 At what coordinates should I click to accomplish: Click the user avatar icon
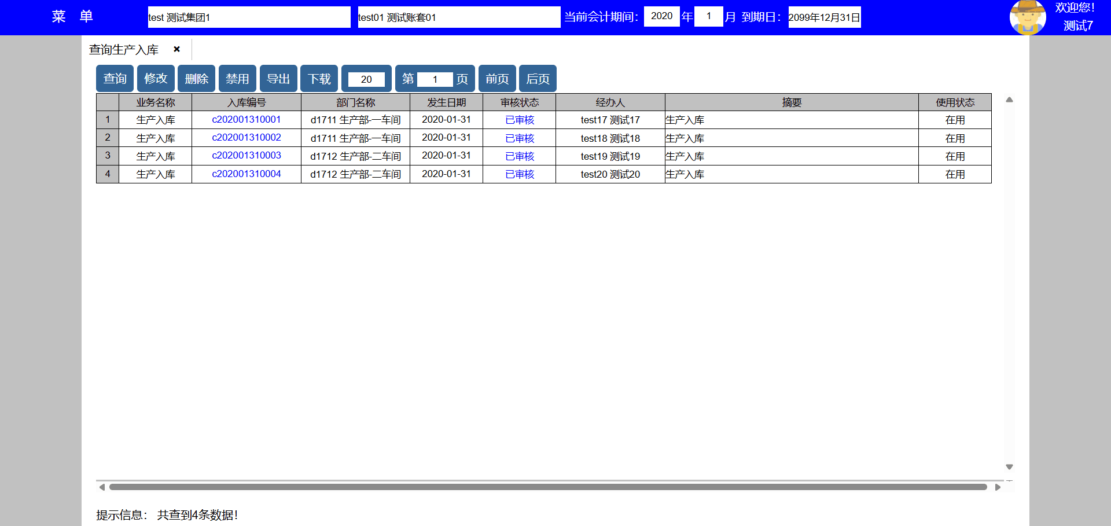click(x=1027, y=17)
